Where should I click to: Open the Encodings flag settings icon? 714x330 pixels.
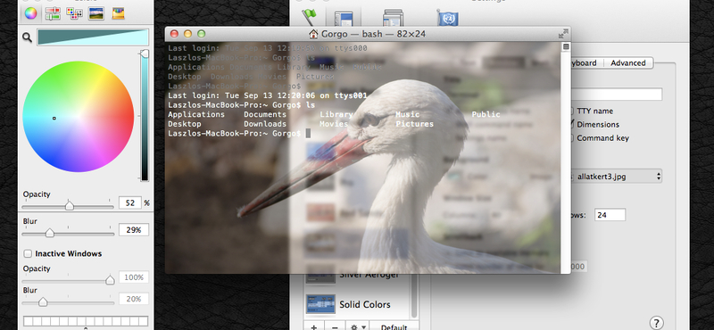(x=448, y=18)
